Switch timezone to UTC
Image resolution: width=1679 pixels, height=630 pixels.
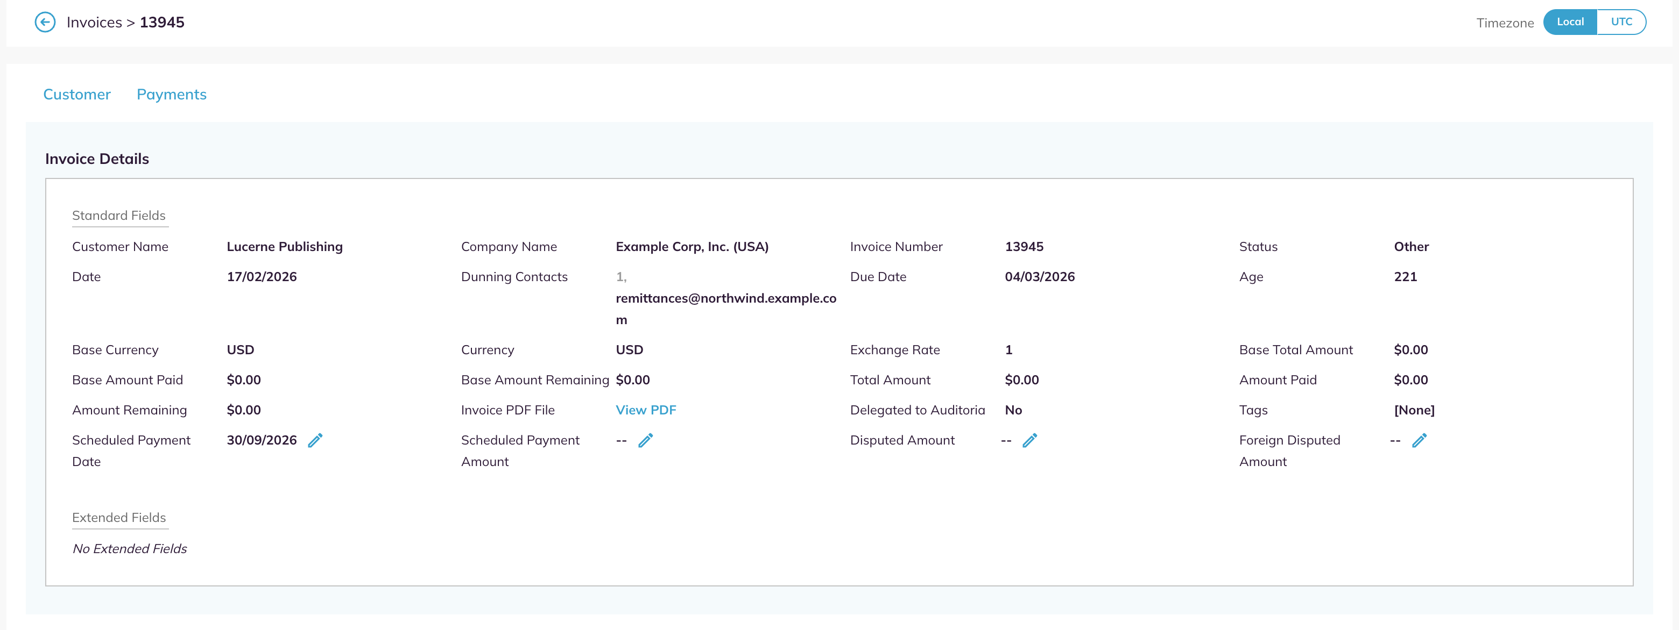tap(1621, 22)
